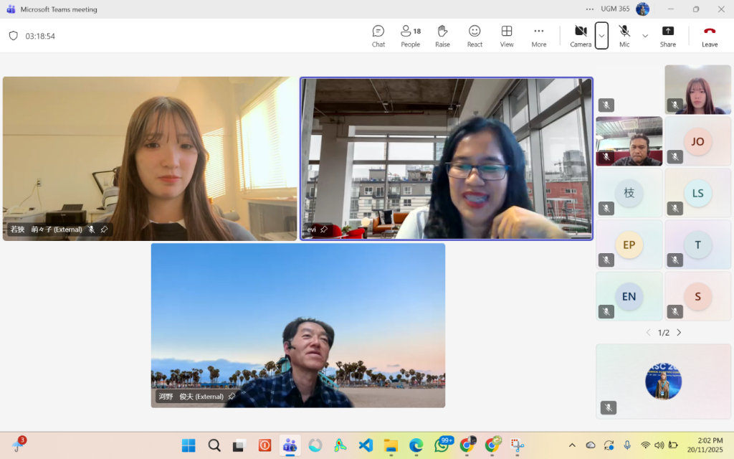734x459 pixels.
Task: Toggle the Mic mute button
Action: [x=624, y=35]
